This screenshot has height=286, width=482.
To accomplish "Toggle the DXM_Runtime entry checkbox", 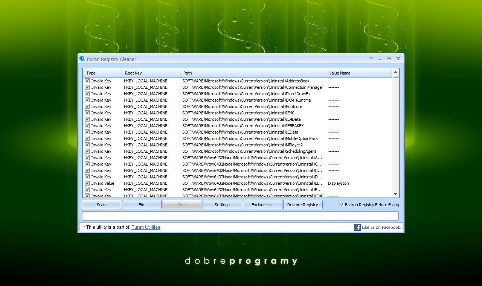I will [87, 100].
